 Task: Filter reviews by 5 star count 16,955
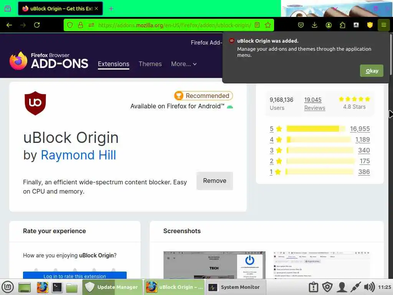[360, 129]
